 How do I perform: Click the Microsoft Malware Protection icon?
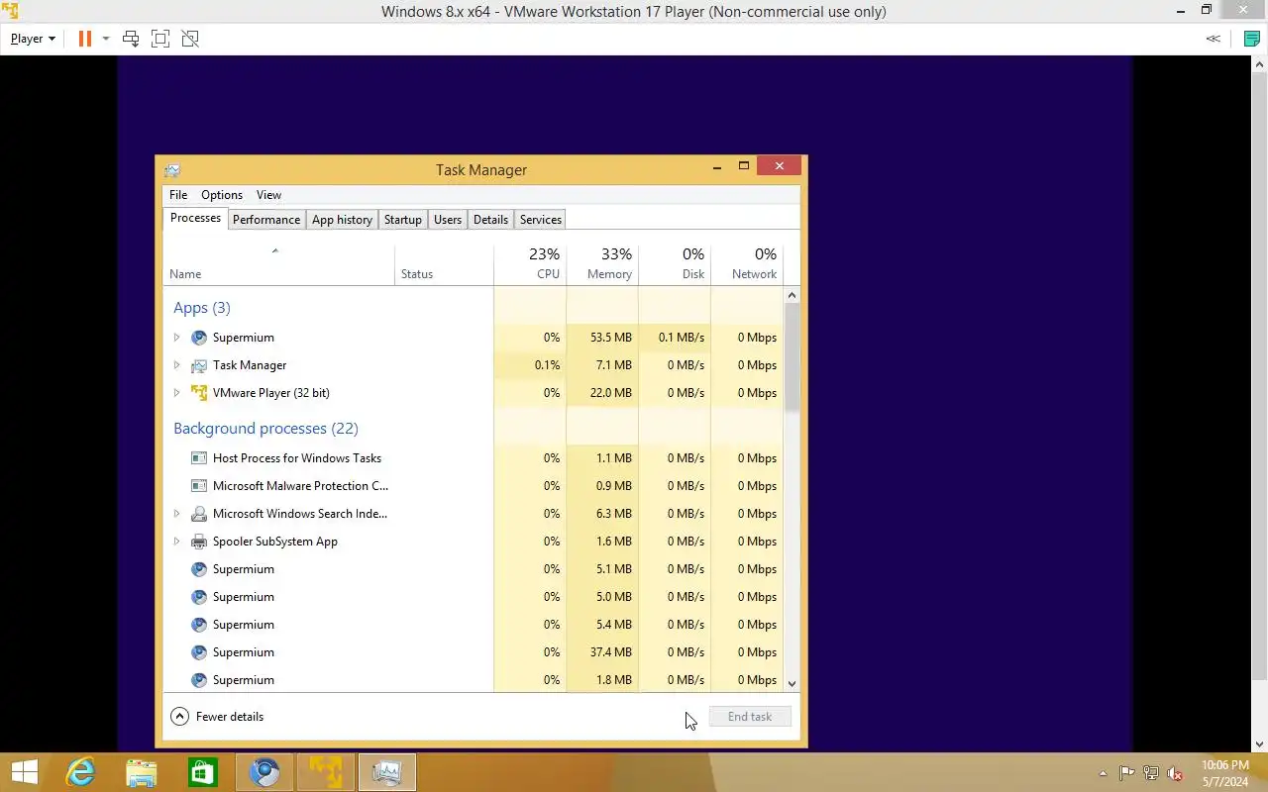coord(199,486)
